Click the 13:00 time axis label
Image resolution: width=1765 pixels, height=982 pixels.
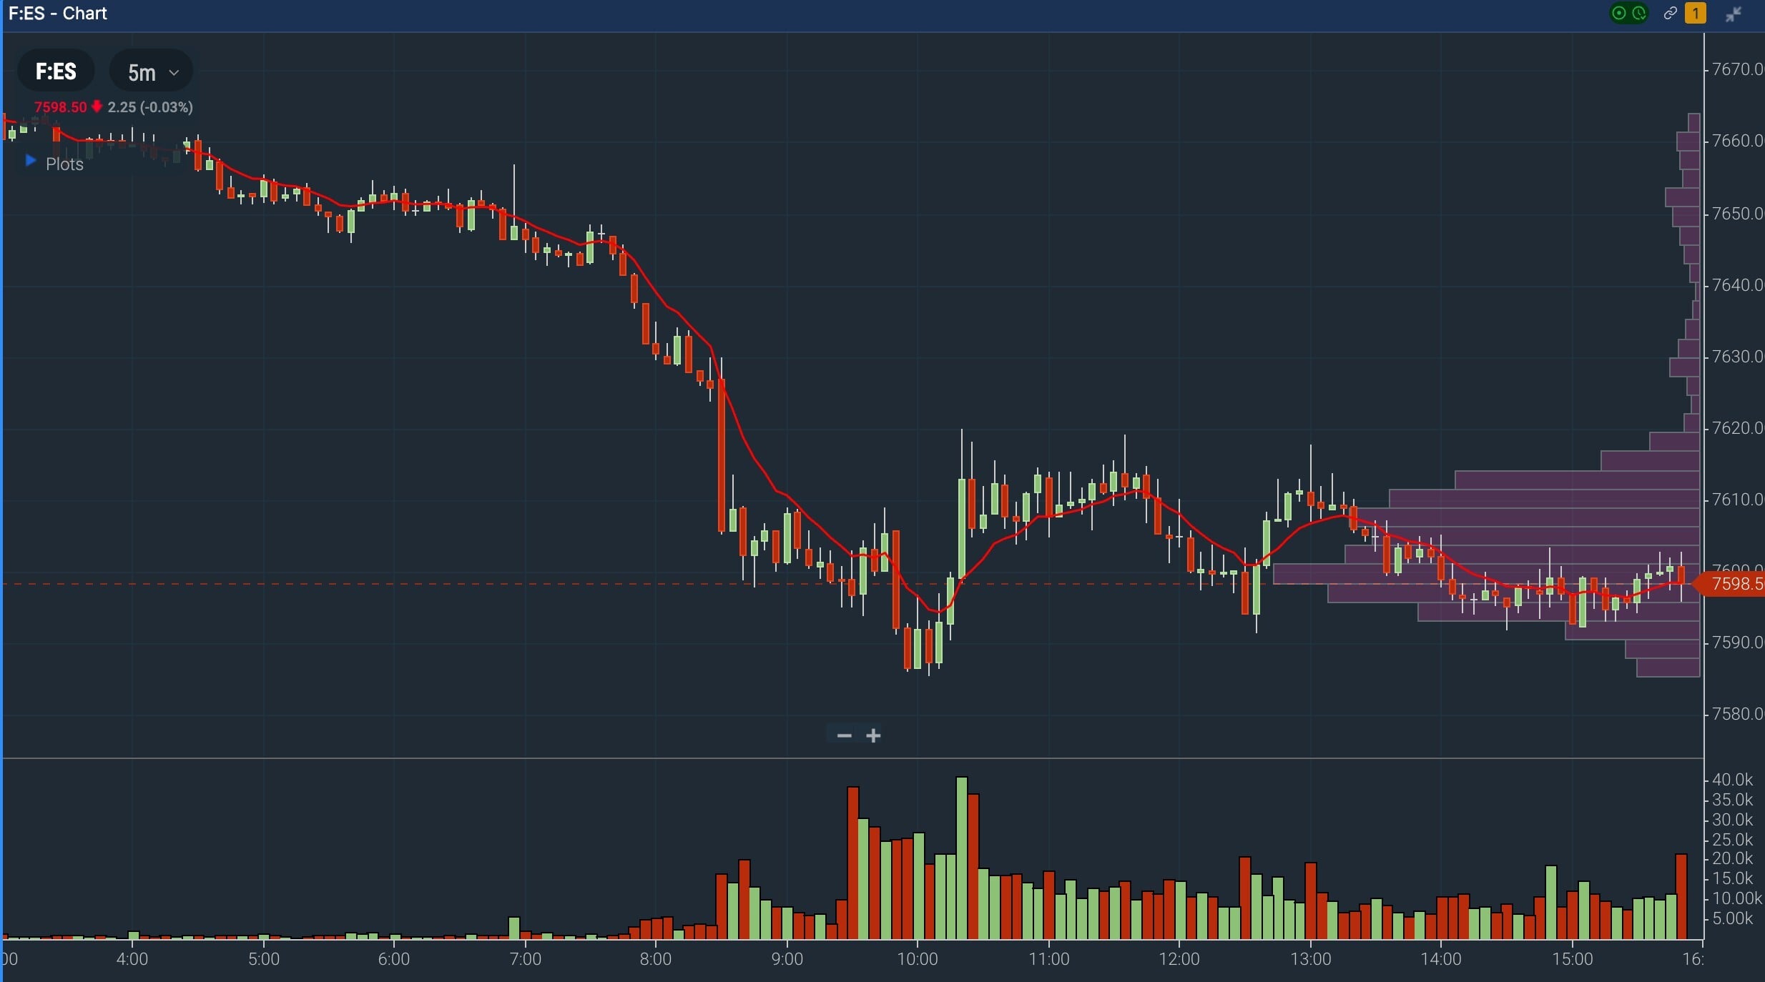coord(1311,959)
